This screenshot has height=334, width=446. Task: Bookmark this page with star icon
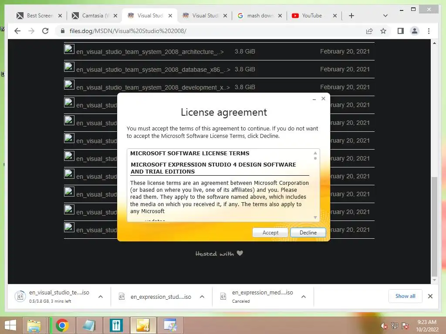tap(383, 31)
